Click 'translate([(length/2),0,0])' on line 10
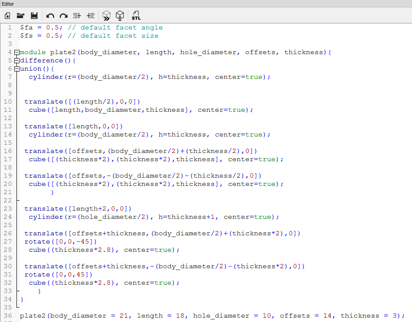Viewport: 412px width, 322px height. pos(82,102)
